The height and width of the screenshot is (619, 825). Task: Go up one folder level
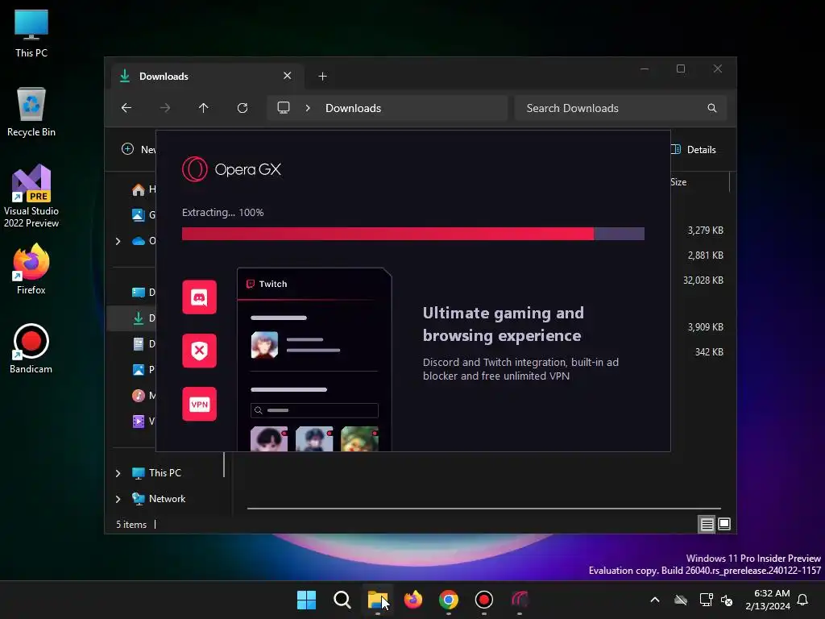[204, 108]
